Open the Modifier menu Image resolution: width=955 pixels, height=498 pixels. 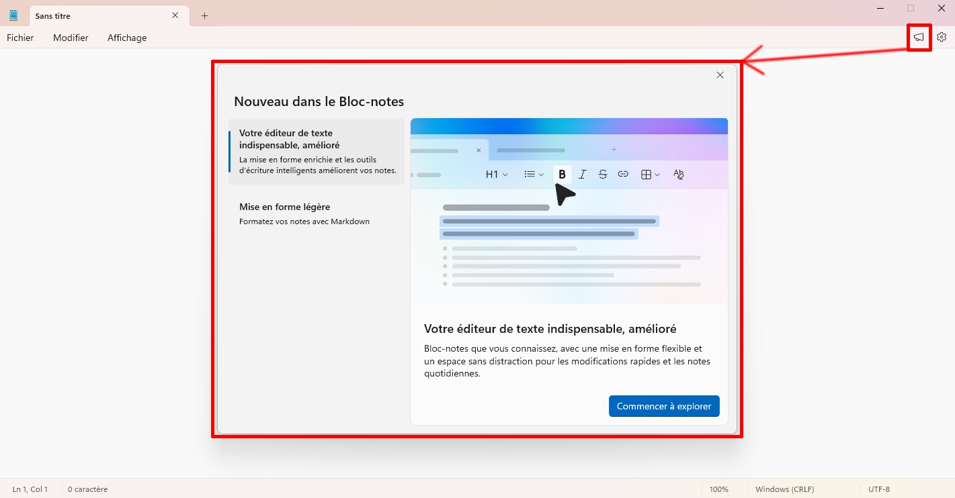[x=71, y=38]
